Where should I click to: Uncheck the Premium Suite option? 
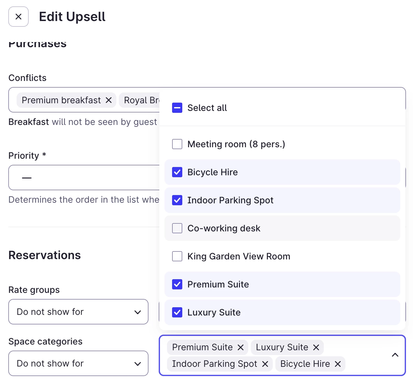(x=177, y=284)
